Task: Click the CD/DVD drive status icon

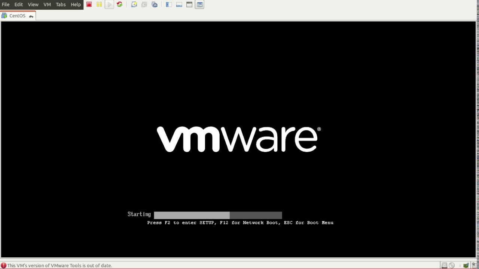Action: 452,265
